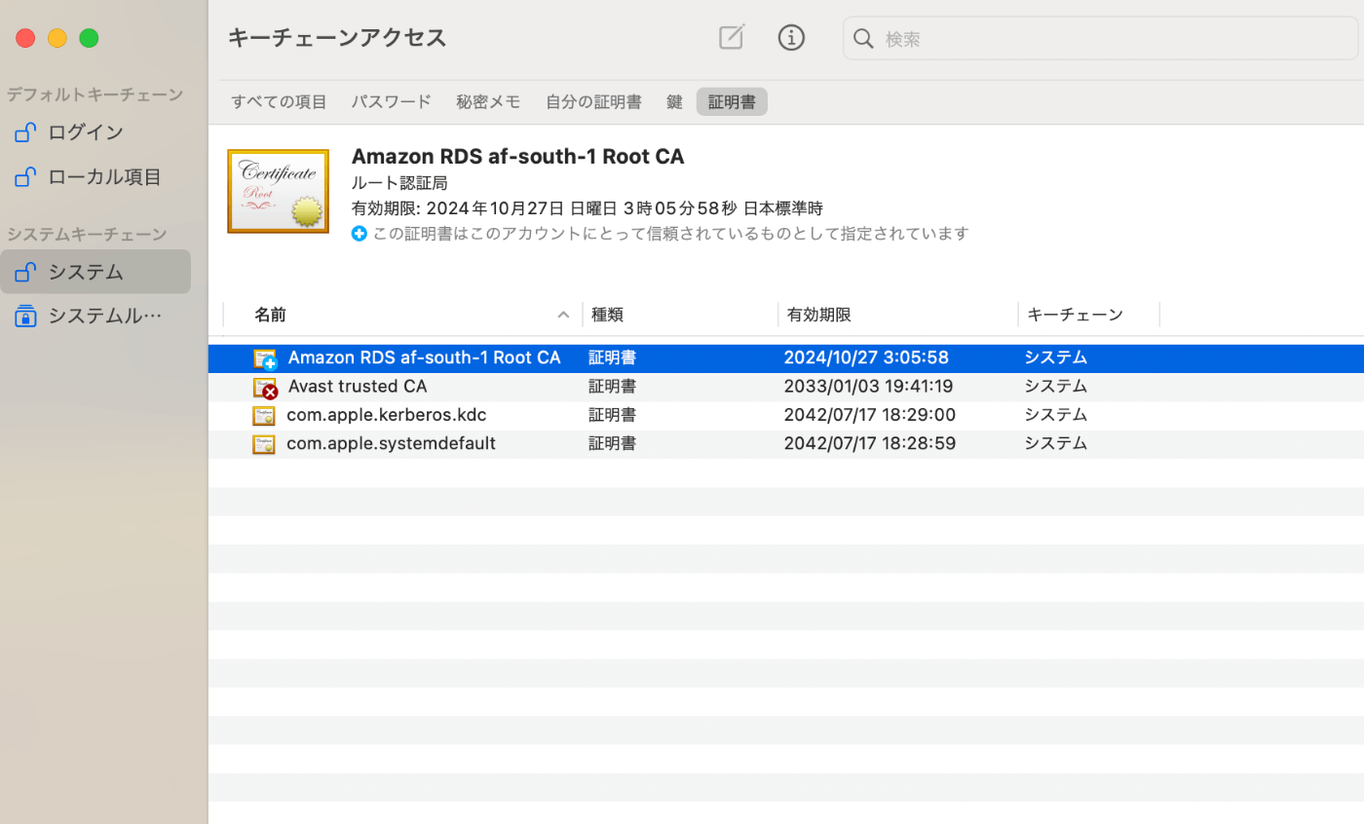The width and height of the screenshot is (1364, 824).
Task: Select the システム keychain in sidebar
Action: [95, 272]
